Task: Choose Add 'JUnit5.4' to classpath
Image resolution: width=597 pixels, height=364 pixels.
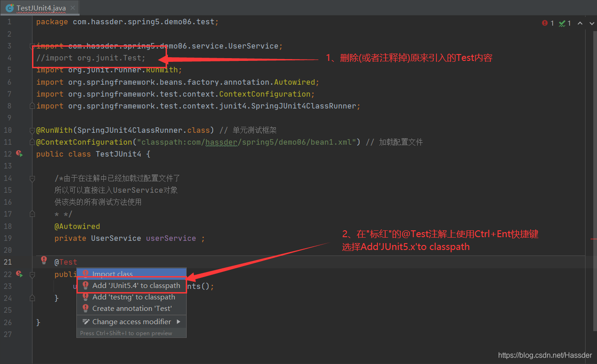Action: (x=131, y=285)
